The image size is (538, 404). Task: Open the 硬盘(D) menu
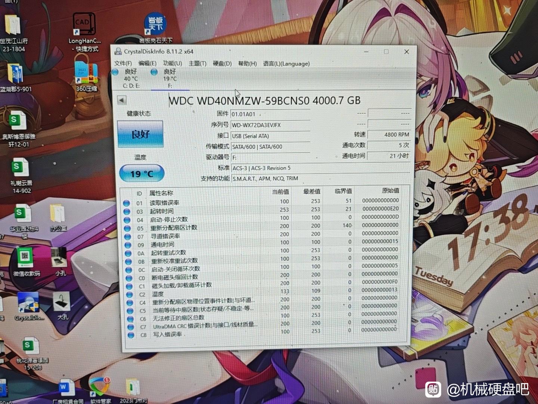pyautogui.click(x=222, y=64)
